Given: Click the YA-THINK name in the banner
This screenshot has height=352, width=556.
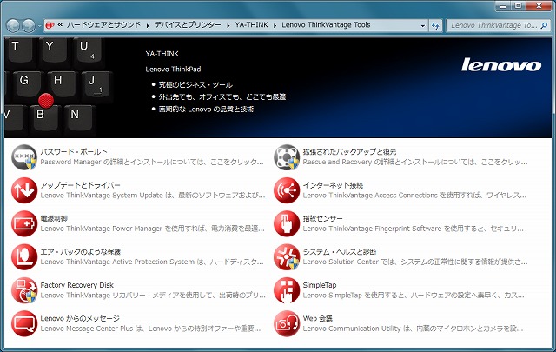Looking at the screenshot, I should [162, 54].
